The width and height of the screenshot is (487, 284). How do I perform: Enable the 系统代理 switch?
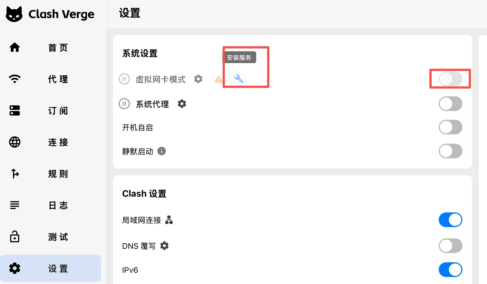point(450,104)
